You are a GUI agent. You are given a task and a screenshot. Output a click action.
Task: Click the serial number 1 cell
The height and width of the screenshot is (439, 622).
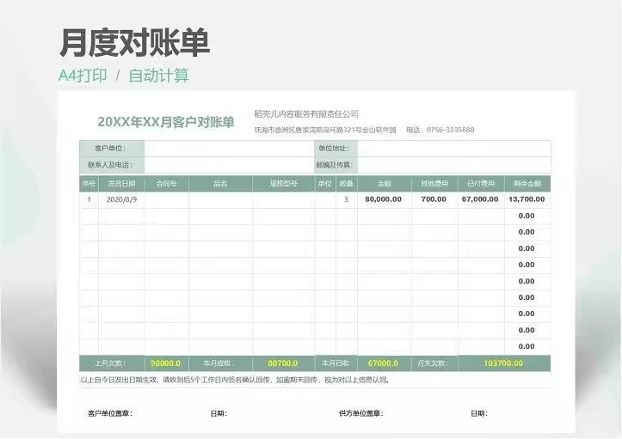pos(89,199)
